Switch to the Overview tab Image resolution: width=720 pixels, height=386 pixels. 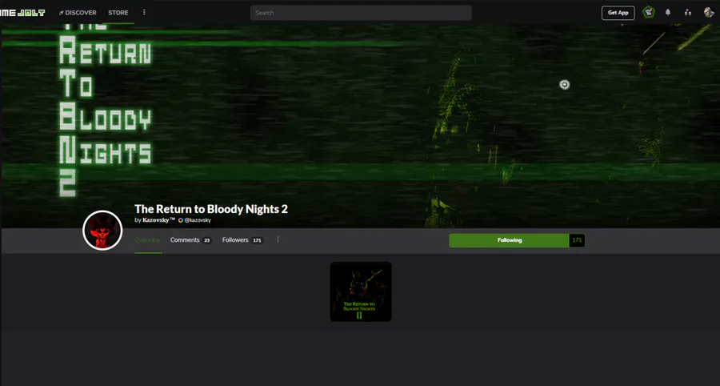pos(148,240)
